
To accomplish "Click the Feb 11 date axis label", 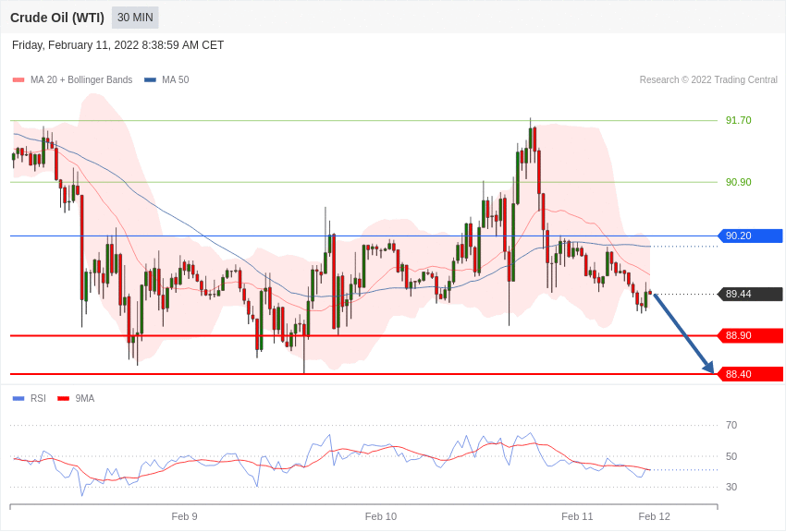I will point(577,516).
